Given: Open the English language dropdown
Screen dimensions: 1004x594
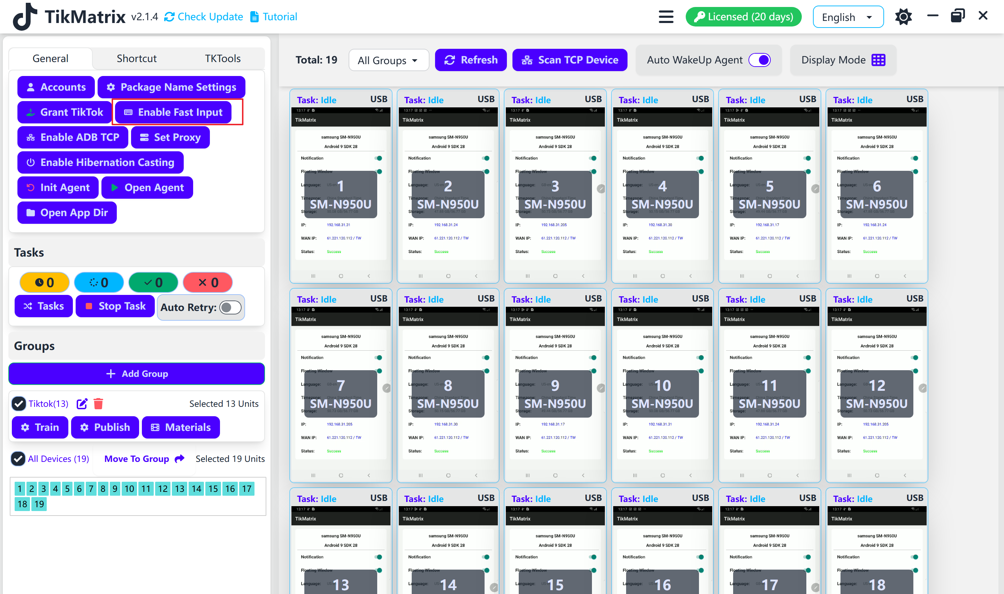Looking at the screenshot, I should pyautogui.click(x=848, y=17).
